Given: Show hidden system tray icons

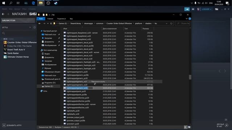Looking at the screenshot, I should [x=192, y=3].
